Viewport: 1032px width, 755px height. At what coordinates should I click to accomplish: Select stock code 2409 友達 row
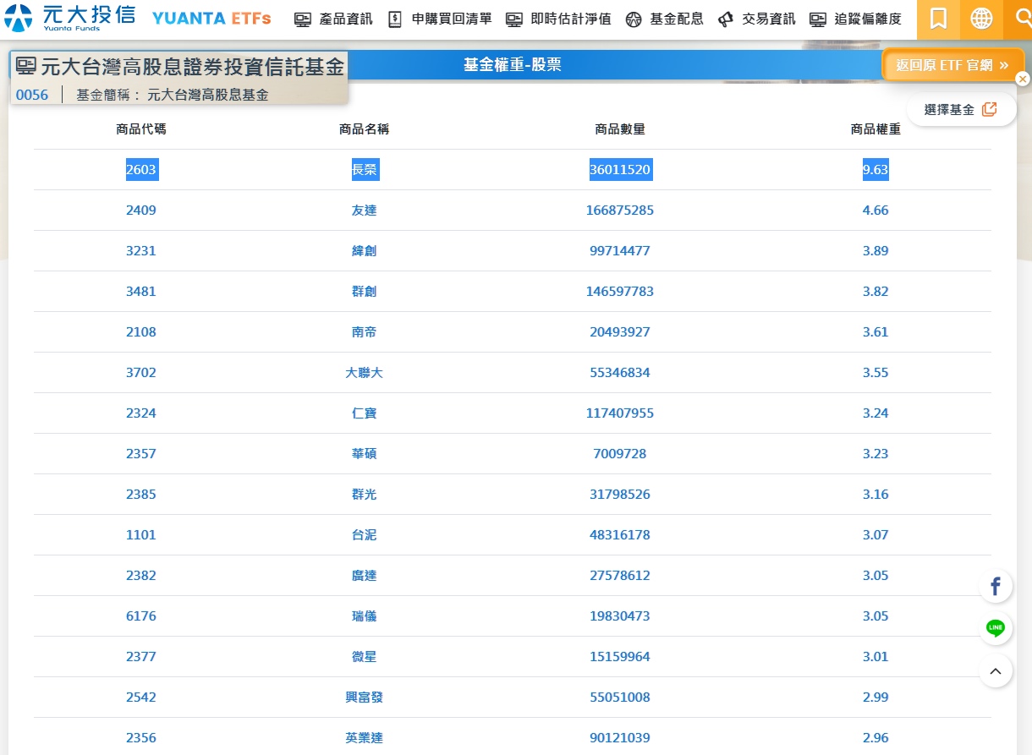[x=141, y=211]
